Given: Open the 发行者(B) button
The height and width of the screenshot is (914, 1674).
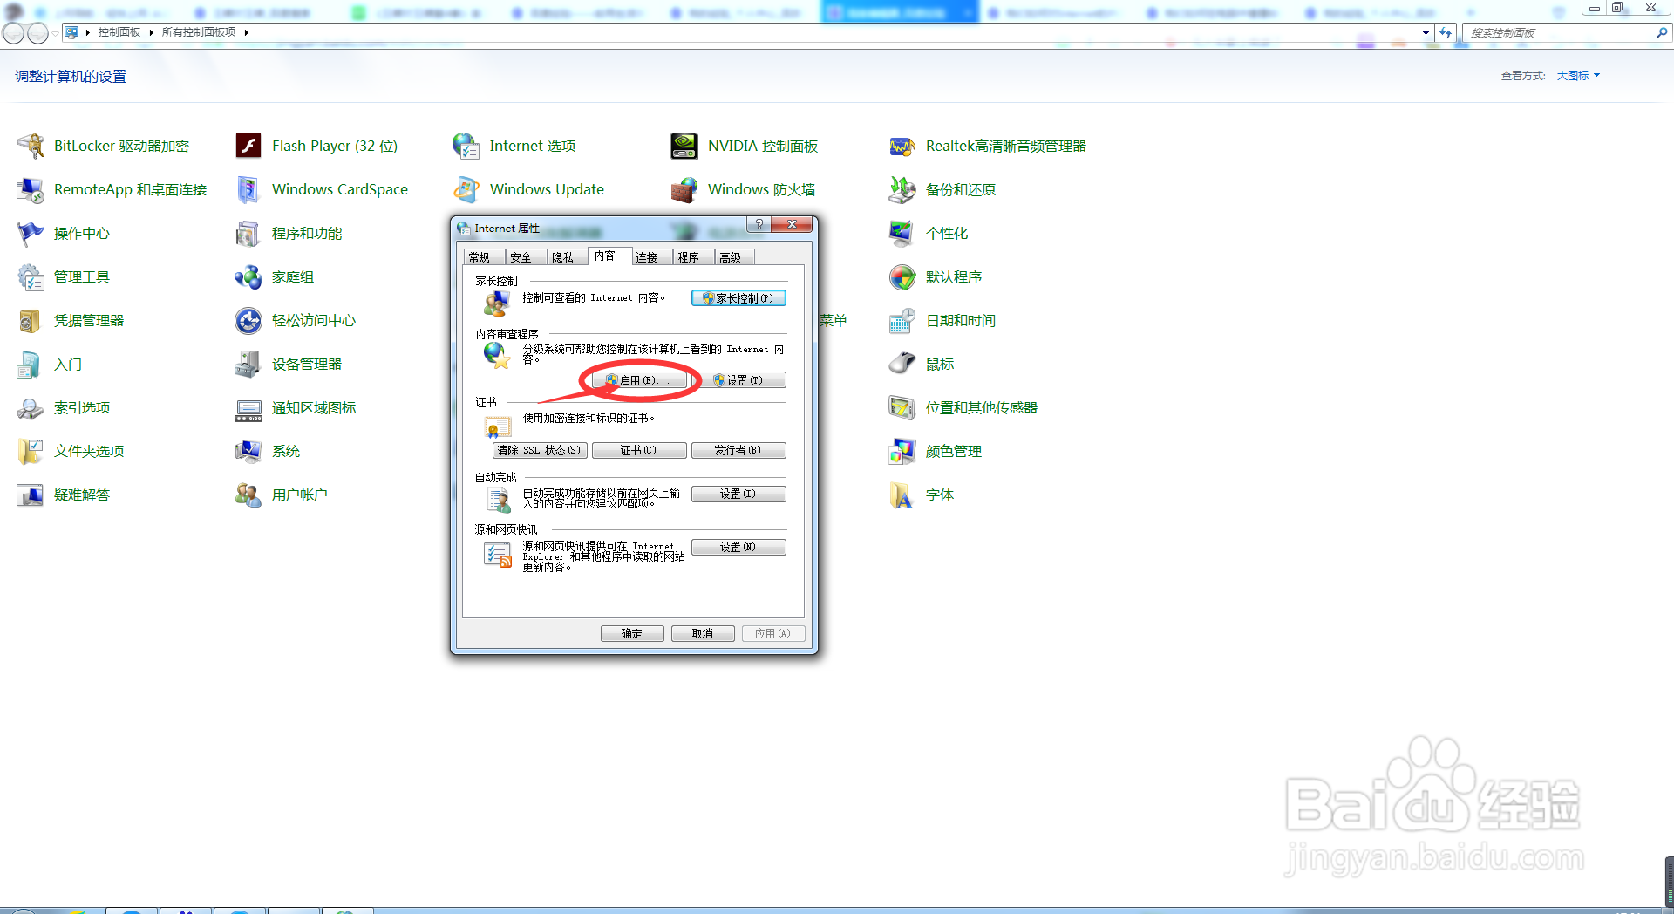Looking at the screenshot, I should (738, 450).
